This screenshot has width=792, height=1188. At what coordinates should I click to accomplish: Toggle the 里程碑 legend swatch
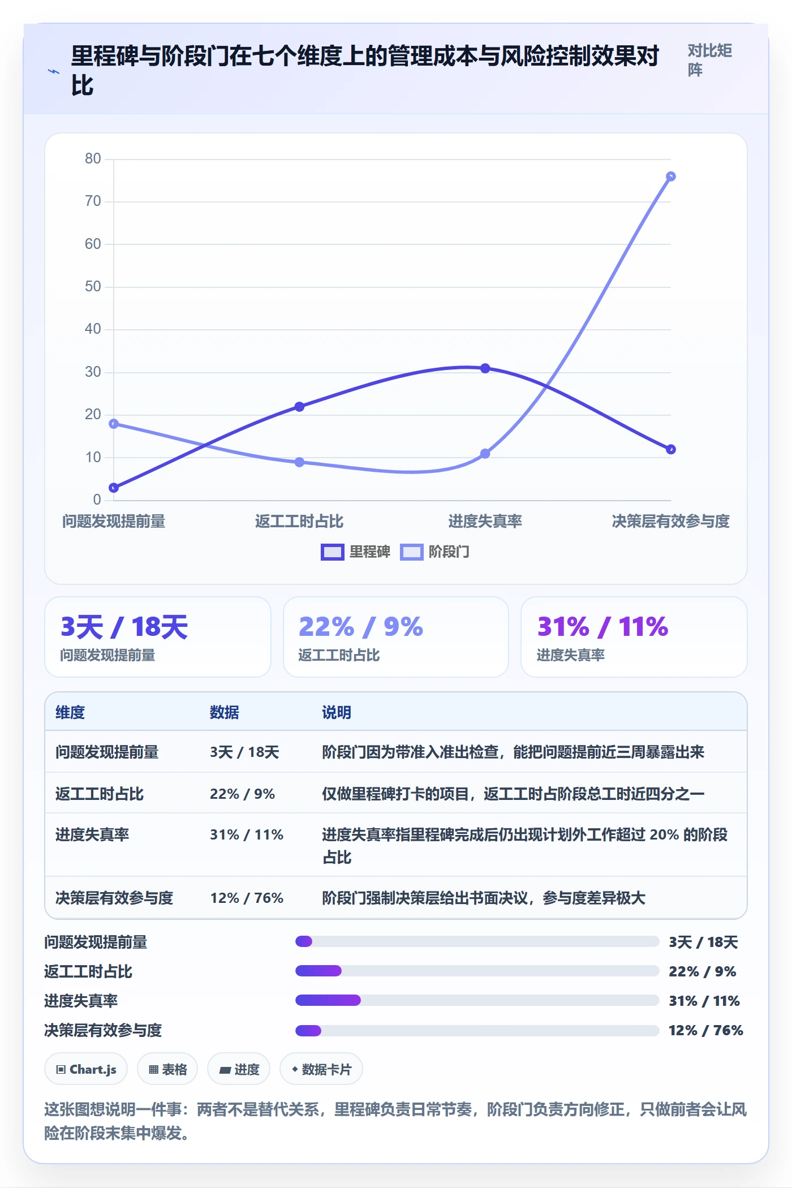(x=332, y=552)
